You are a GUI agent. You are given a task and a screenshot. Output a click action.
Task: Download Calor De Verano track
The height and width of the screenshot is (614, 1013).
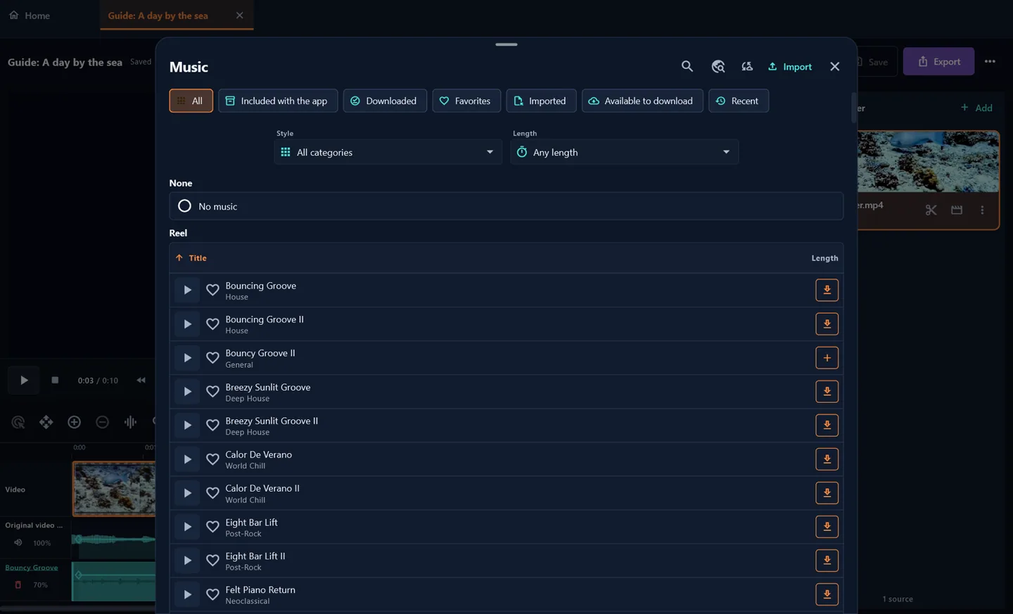pyautogui.click(x=827, y=459)
